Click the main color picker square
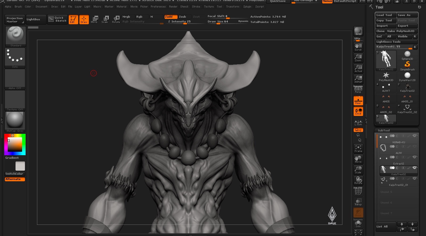The width and height of the screenshot is (426, 236). tap(15, 144)
